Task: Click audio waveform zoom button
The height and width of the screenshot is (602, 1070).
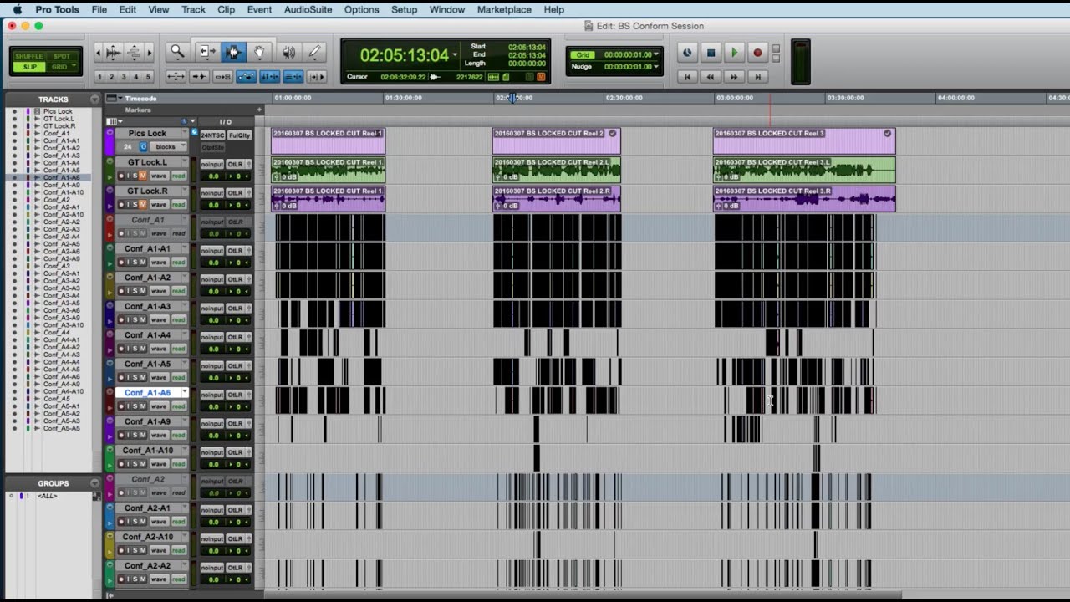Action: 114,53
